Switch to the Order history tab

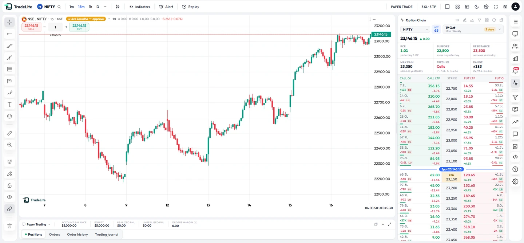click(x=78, y=234)
